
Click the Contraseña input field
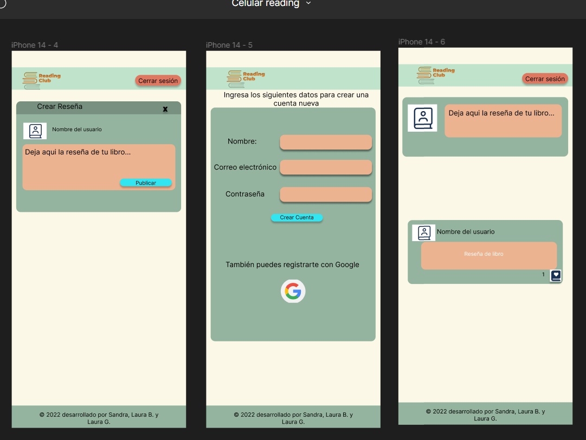(x=325, y=194)
